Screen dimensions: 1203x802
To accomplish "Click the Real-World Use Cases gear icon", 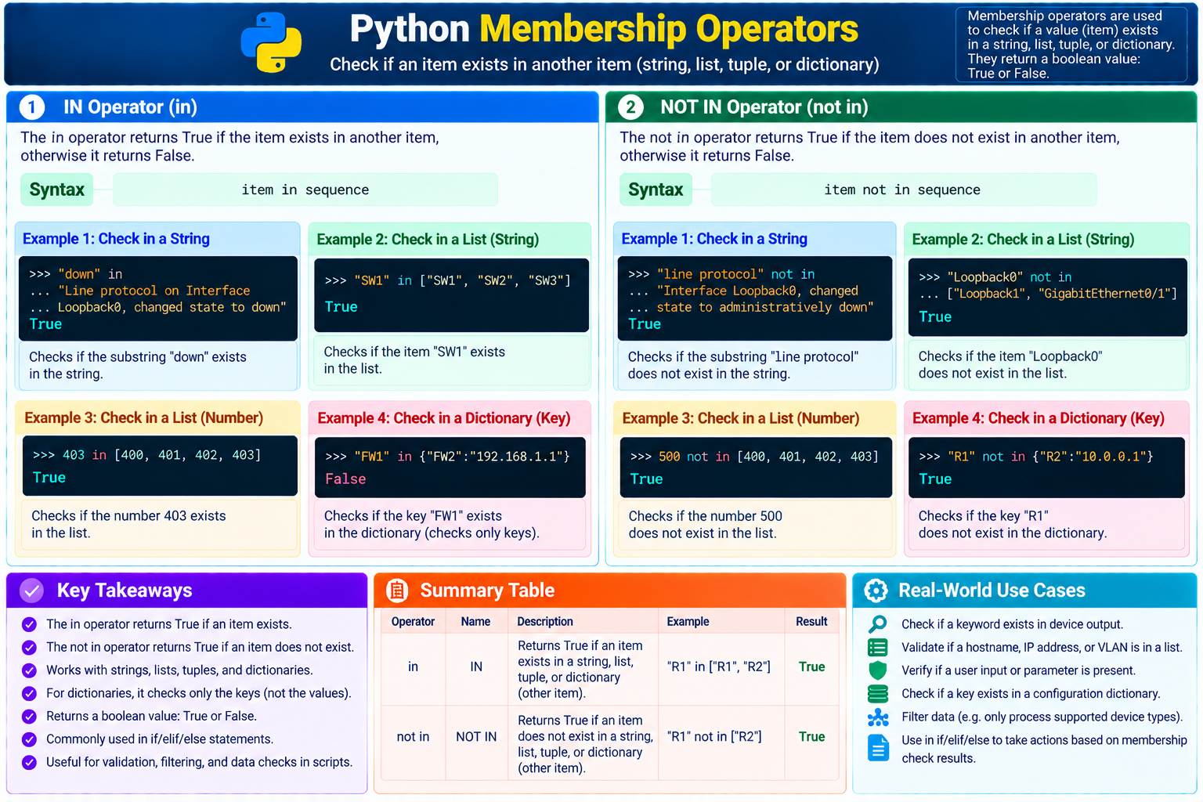I will coord(876,591).
